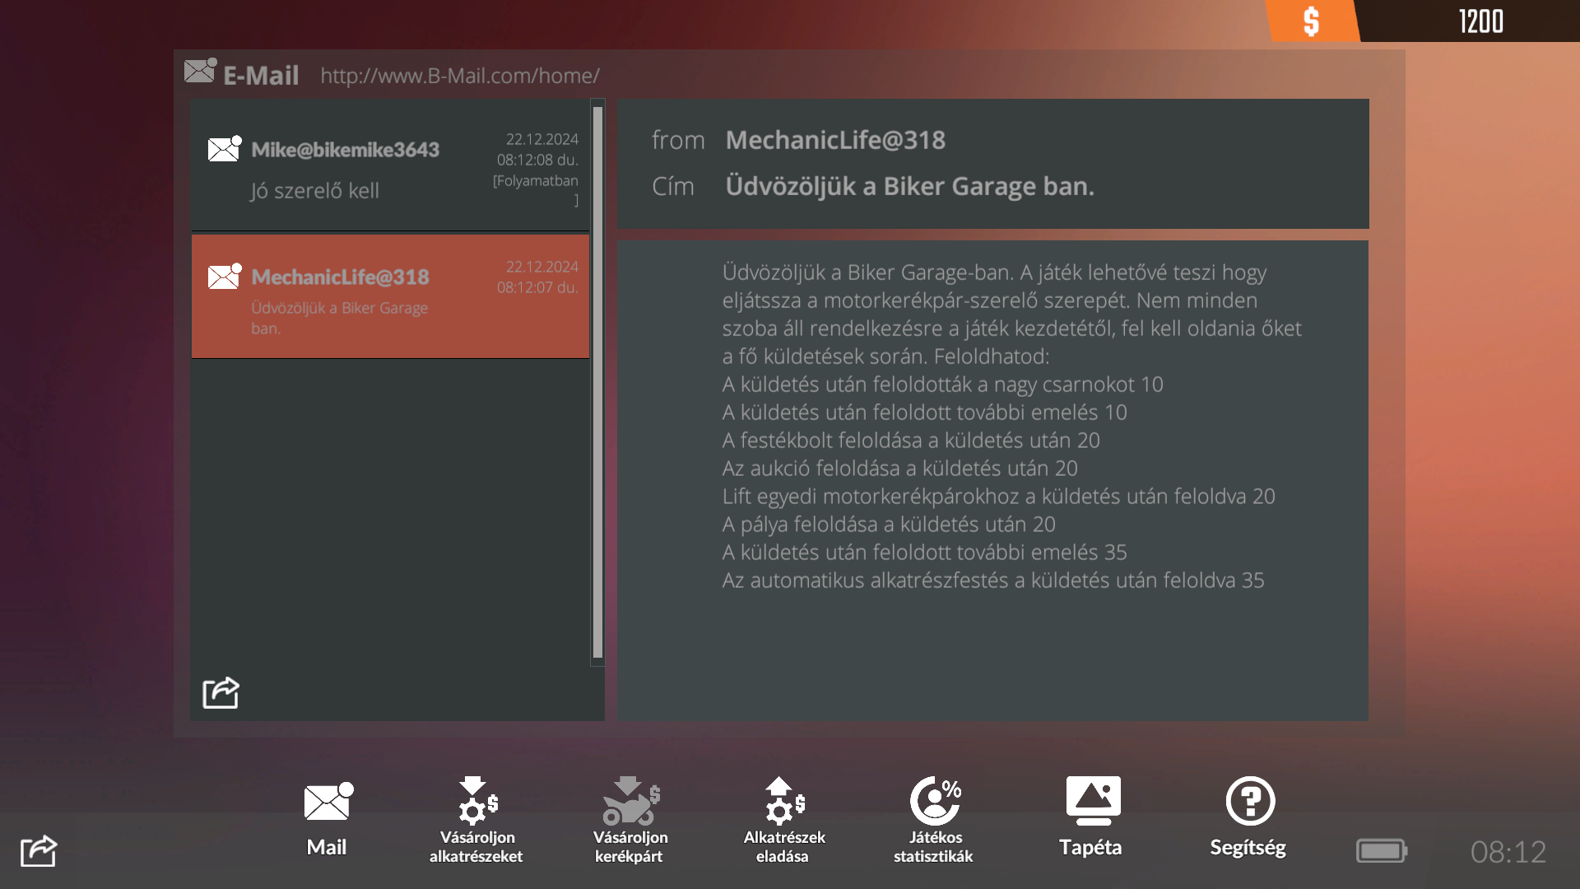The width and height of the screenshot is (1580, 889).
Task: Click share icon below the mail list
Action: (x=221, y=693)
